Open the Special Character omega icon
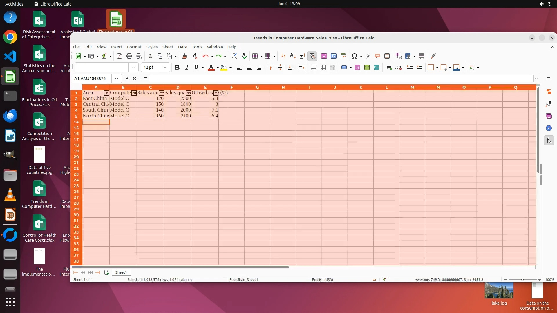Screen dimensions: 557x313 354,56
